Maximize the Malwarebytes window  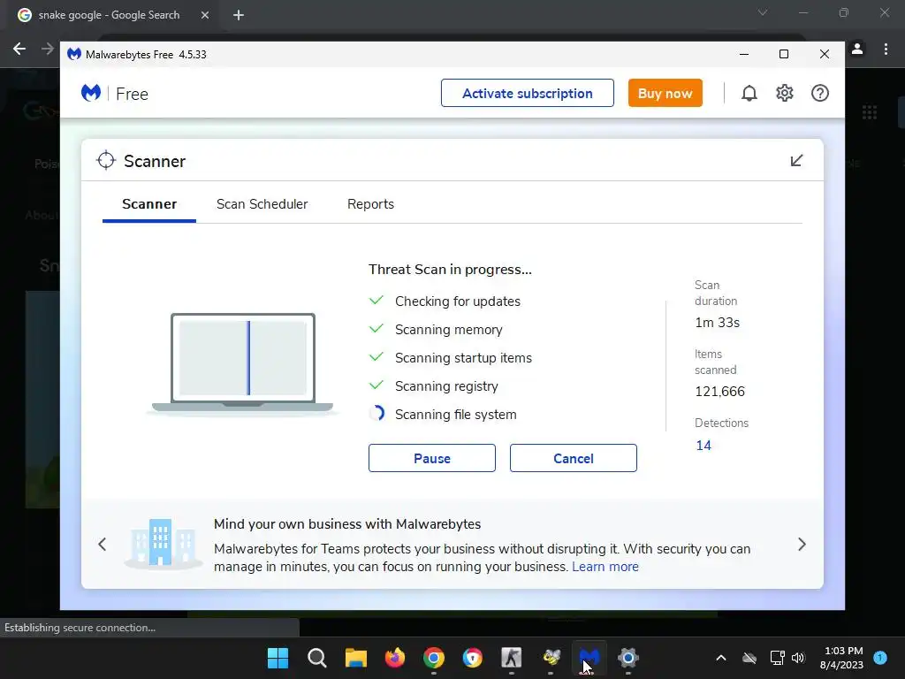784,54
